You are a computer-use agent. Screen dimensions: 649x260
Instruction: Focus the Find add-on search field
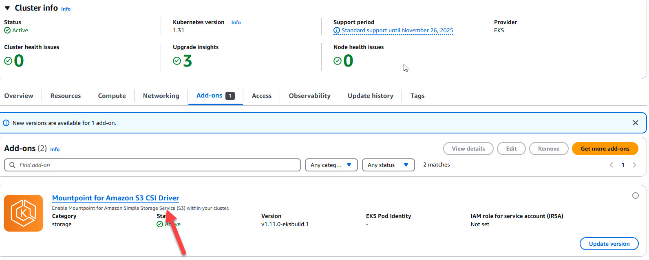pyautogui.click(x=152, y=165)
